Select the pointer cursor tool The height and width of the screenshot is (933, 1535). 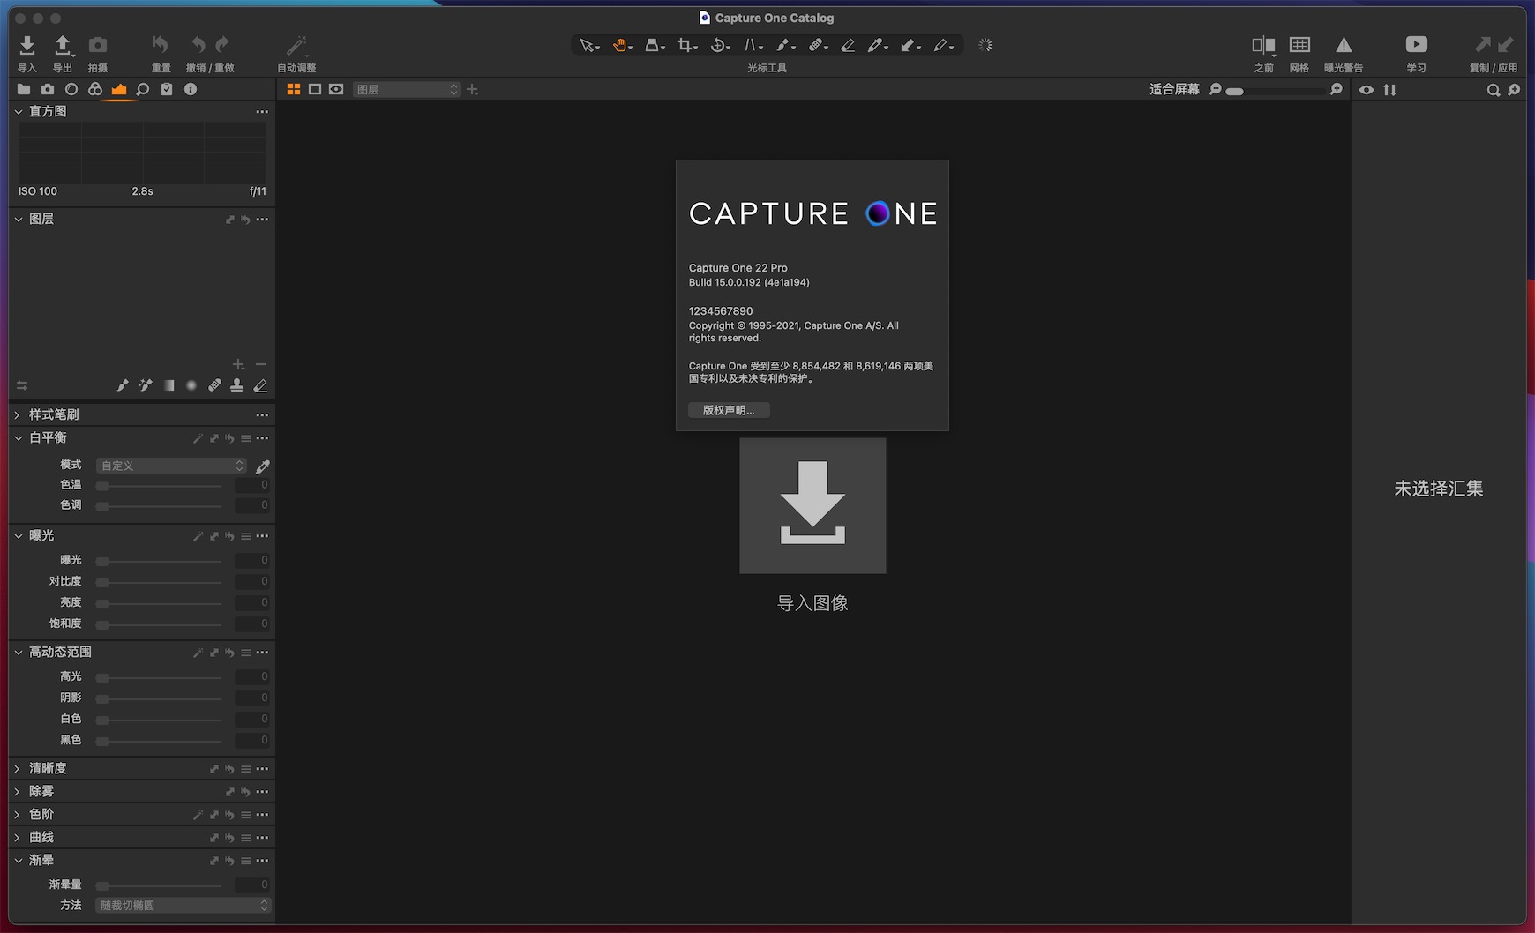coord(588,45)
